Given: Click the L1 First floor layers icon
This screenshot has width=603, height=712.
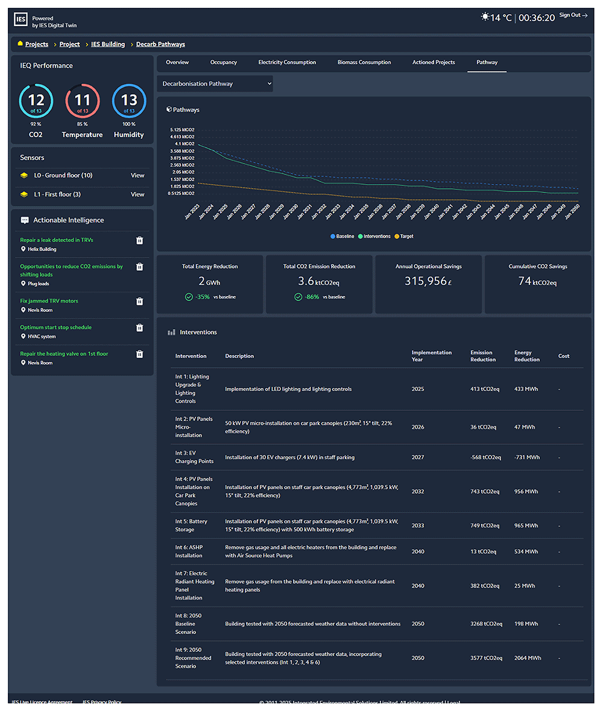Looking at the screenshot, I should pos(24,194).
